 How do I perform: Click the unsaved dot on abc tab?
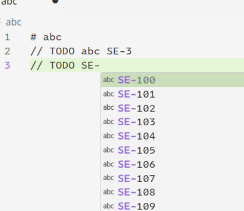55,1
